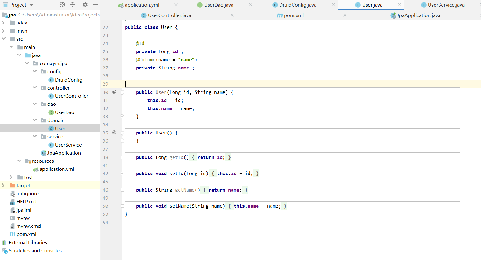The height and width of the screenshot is (260, 481).
Task: Expand the .idea folder
Action: coord(3,23)
